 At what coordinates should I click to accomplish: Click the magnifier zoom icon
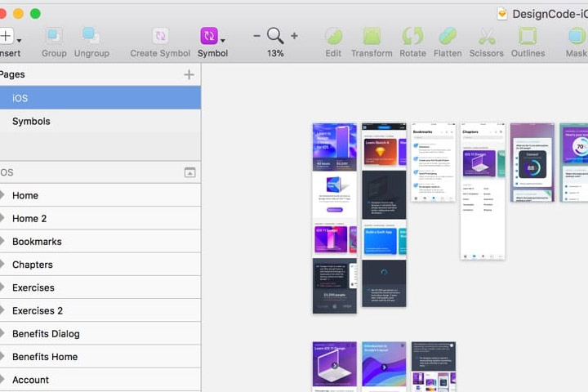click(x=275, y=36)
